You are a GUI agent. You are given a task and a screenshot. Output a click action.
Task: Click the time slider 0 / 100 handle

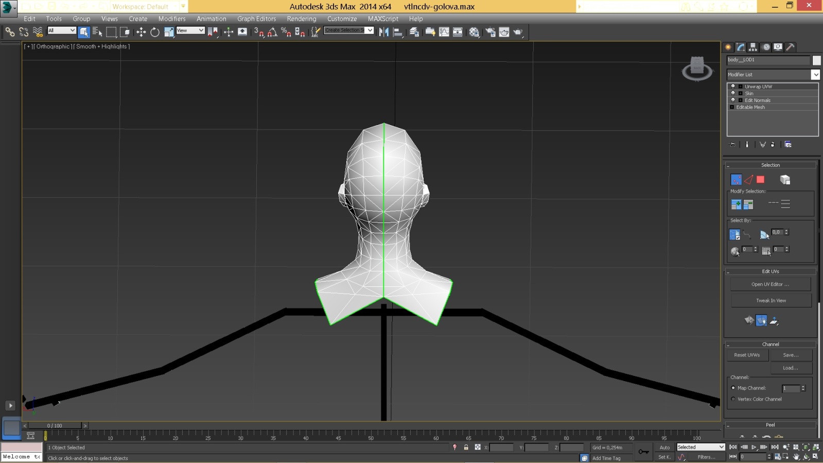click(x=55, y=426)
